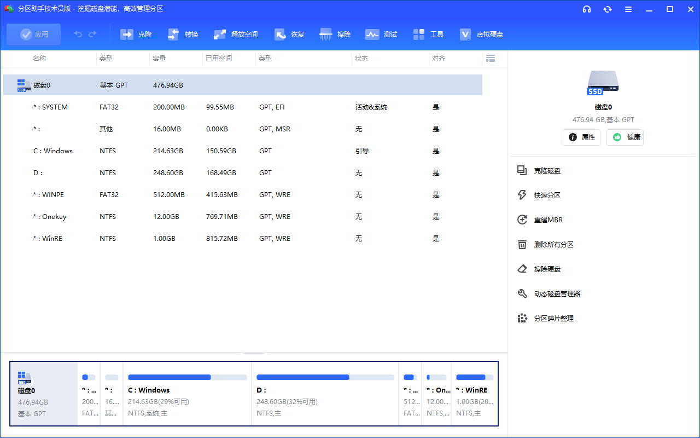Select the 释放空间 (Free up space) tool
The image size is (700, 438).
pyautogui.click(x=235, y=34)
